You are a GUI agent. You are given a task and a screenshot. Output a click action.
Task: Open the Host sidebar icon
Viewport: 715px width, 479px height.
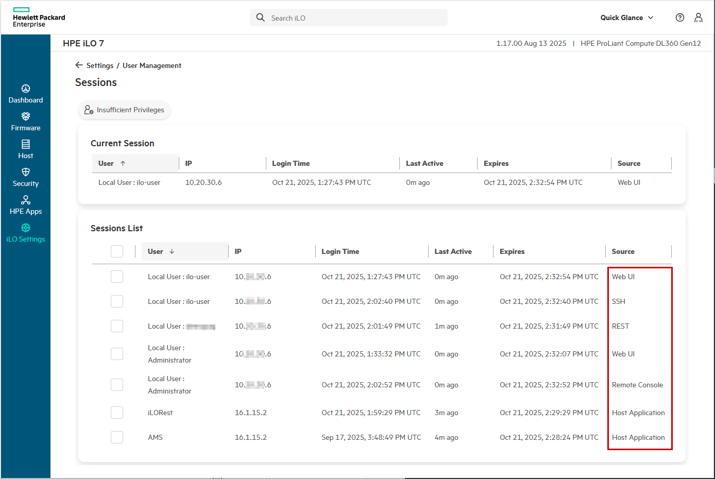tap(26, 144)
